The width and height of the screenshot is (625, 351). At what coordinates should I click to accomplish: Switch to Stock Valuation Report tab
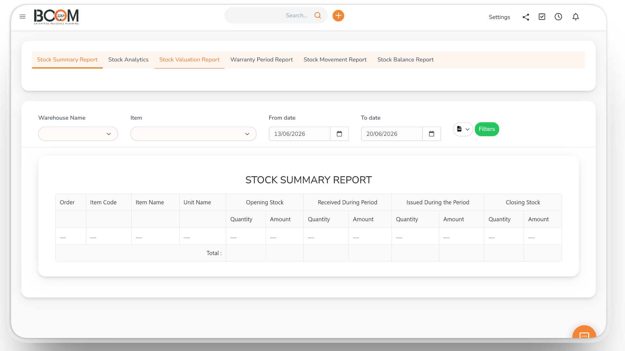189,60
